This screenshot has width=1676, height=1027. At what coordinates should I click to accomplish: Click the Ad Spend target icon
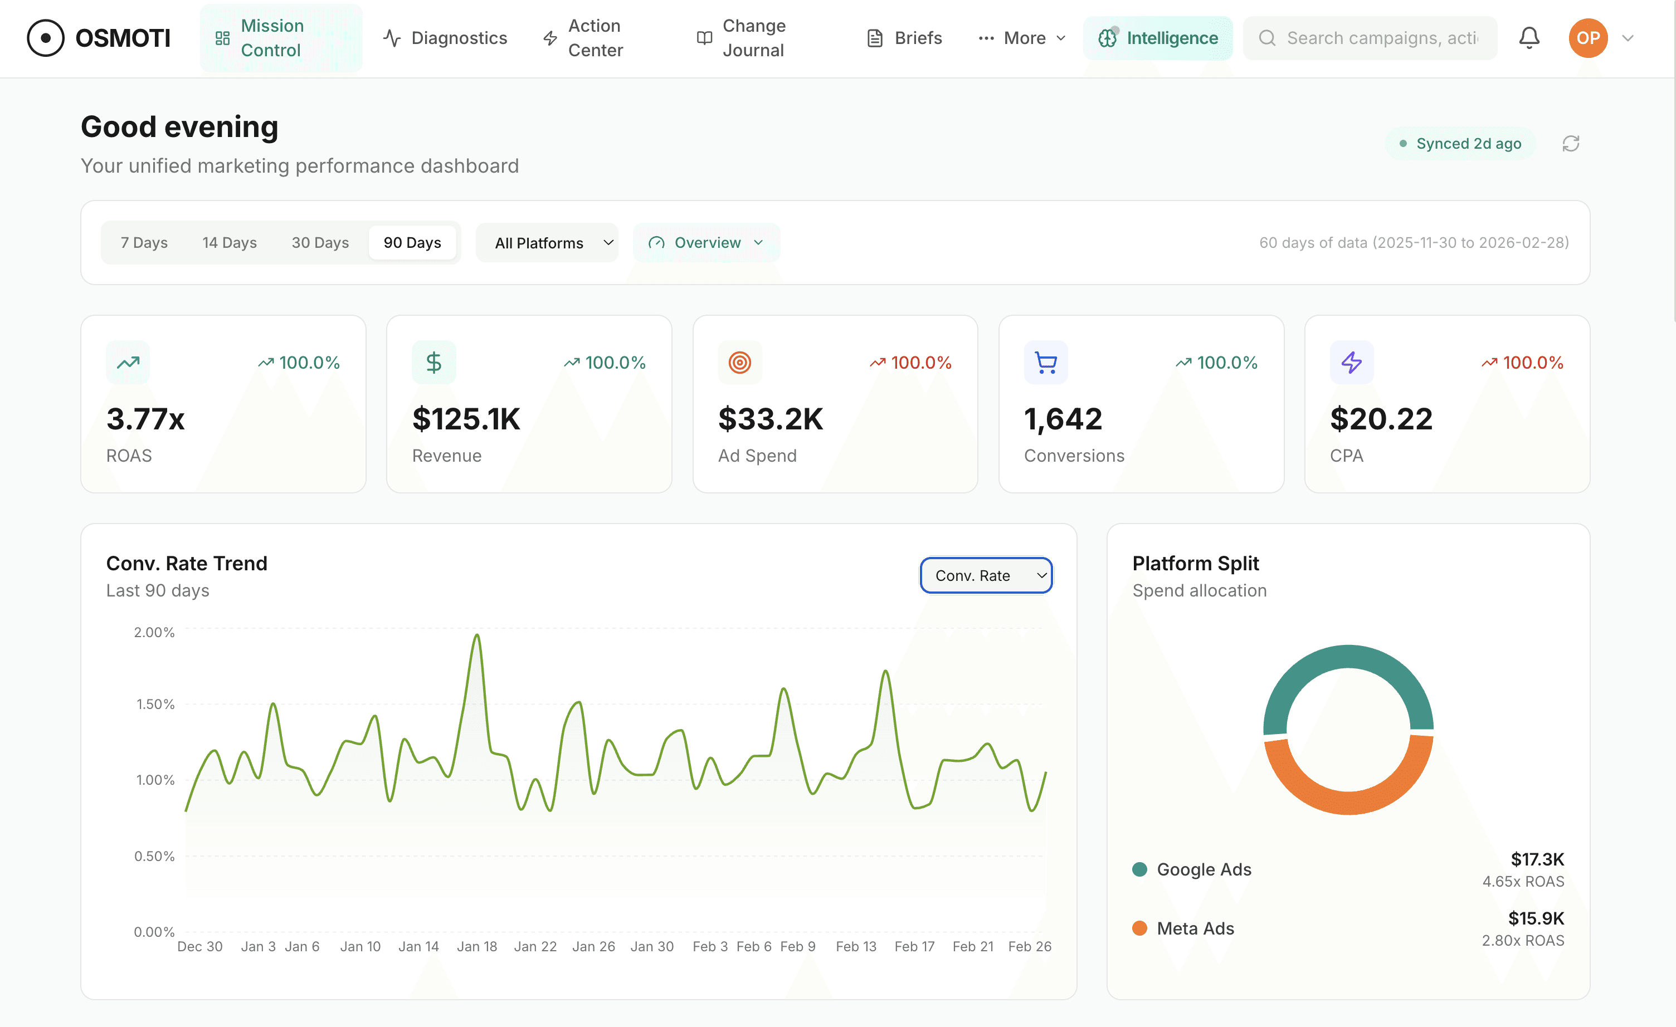(739, 362)
